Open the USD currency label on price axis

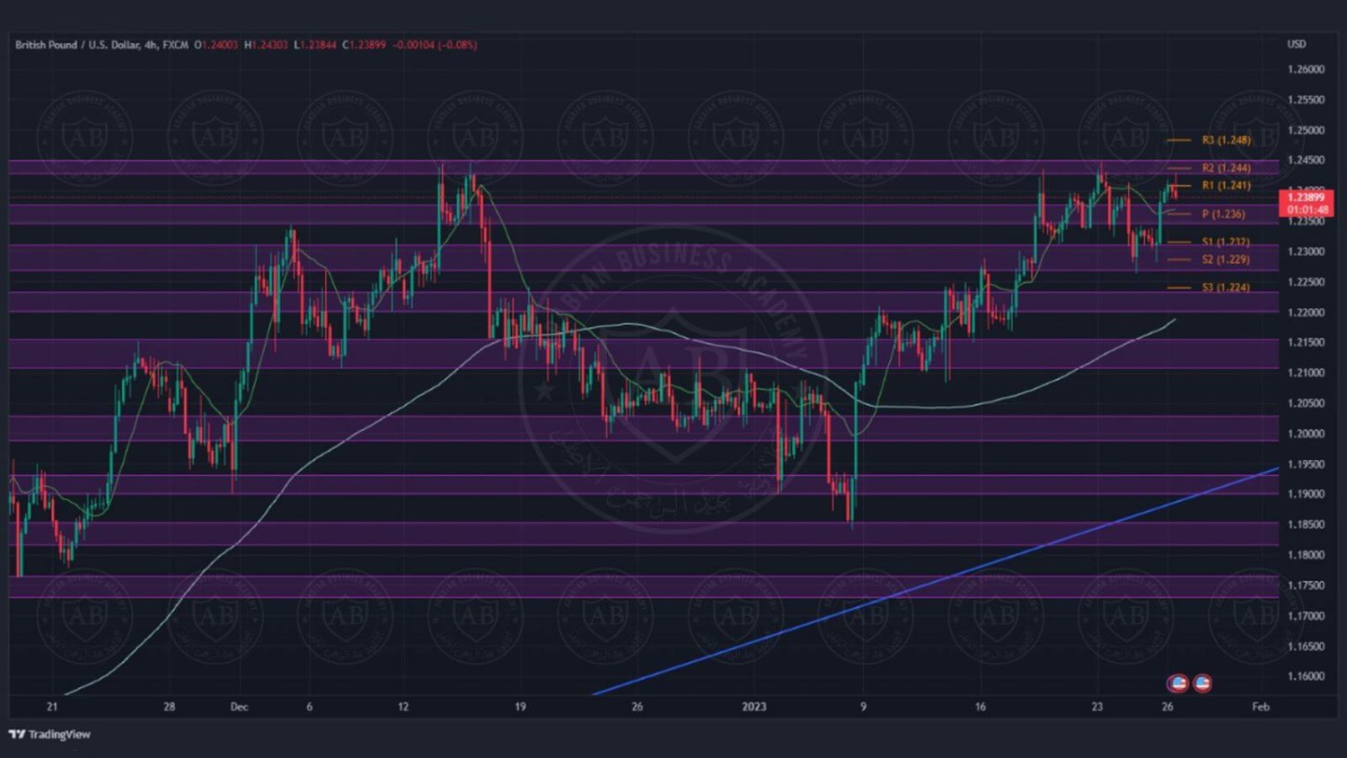[x=1297, y=44]
